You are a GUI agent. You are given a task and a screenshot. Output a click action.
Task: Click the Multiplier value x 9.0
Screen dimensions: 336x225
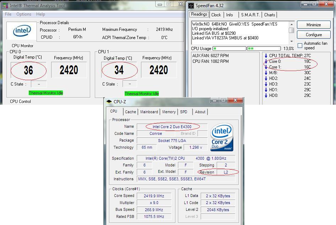tap(154, 203)
